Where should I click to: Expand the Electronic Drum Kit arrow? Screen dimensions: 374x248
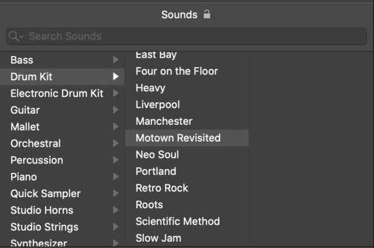point(116,93)
